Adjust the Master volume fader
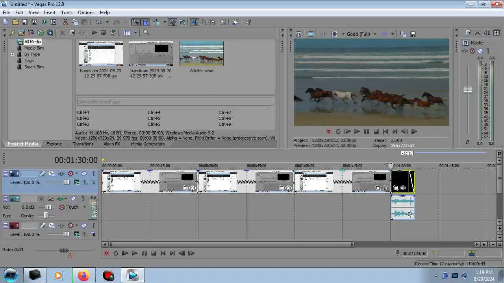Viewport: 504px width, 283px height. pyautogui.click(x=468, y=90)
